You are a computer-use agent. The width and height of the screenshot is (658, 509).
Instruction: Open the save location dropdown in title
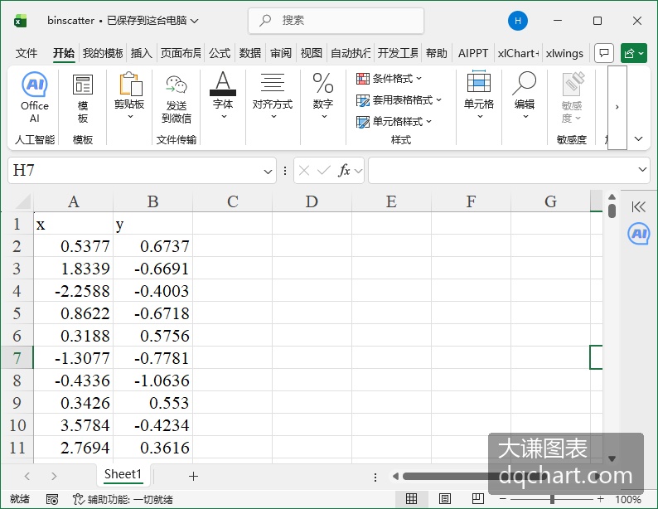[194, 21]
